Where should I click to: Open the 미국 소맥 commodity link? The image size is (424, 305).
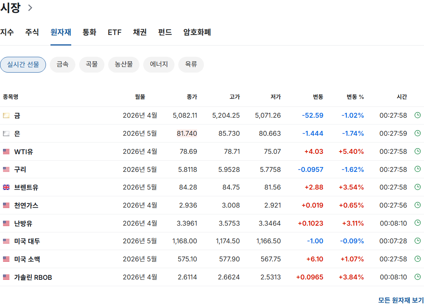[x=27, y=259]
